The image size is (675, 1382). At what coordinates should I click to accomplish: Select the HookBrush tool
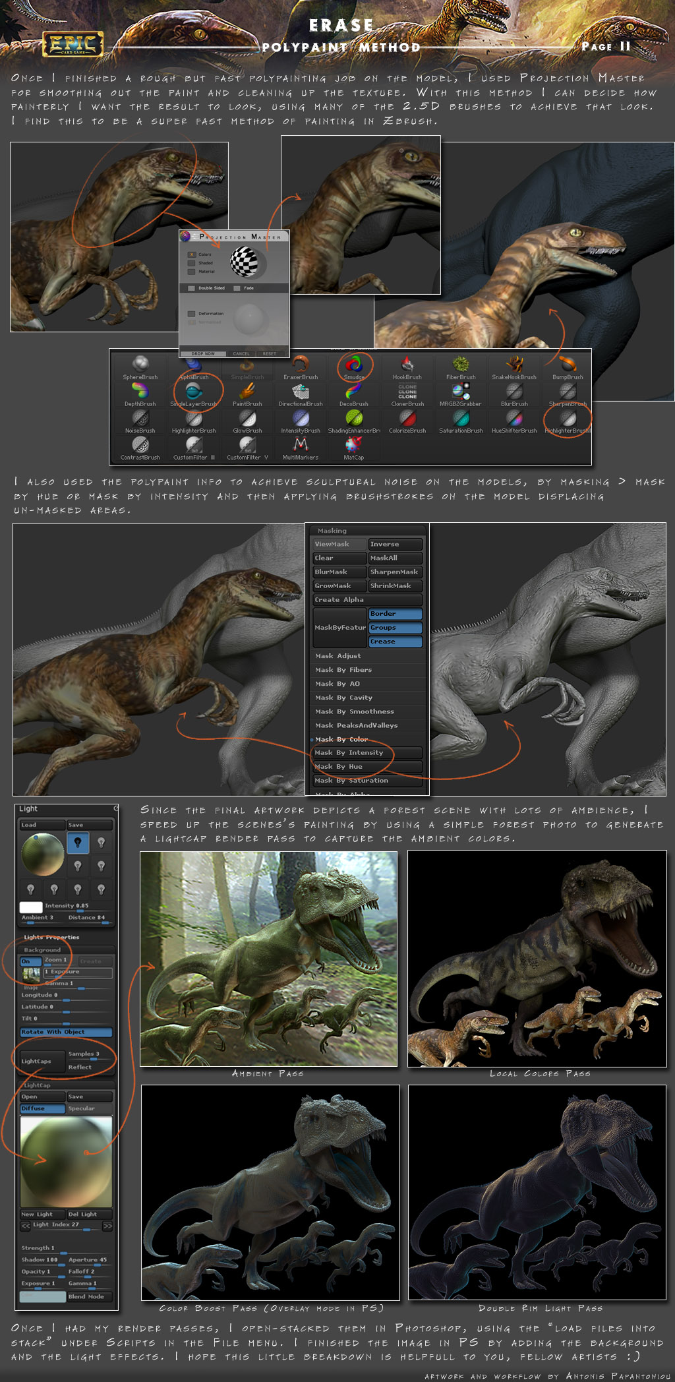[407, 367]
